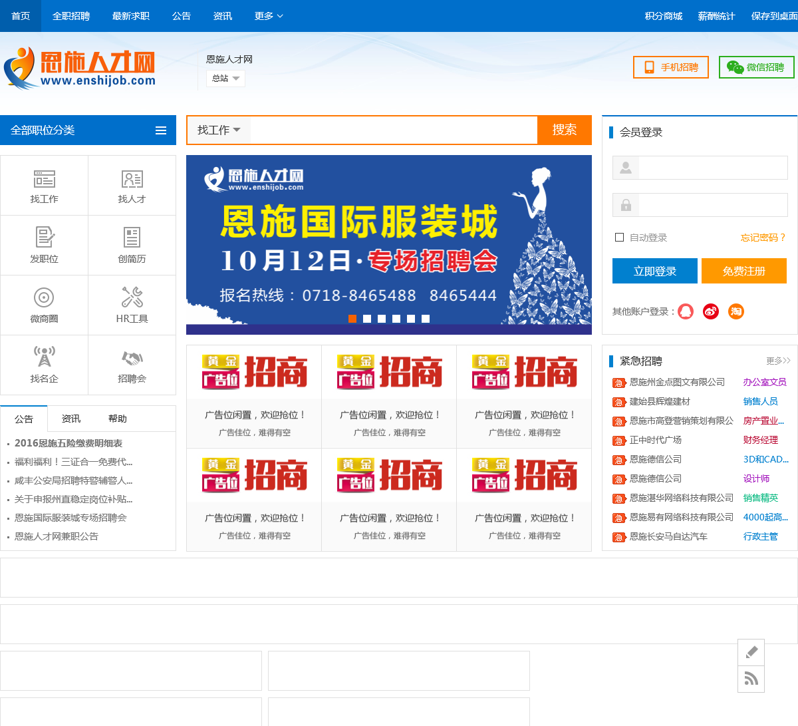Open the 行政主管 job link

pyautogui.click(x=761, y=536)
